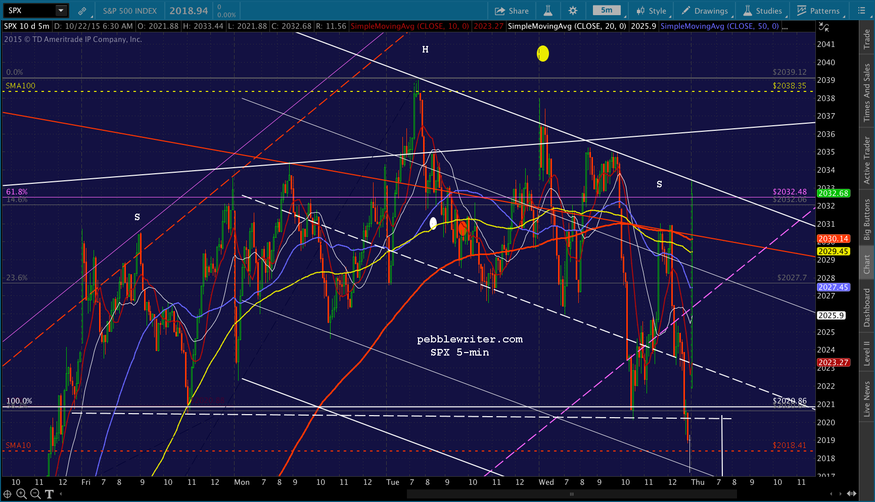Click the red 2023.27 price bubble

(x=834, y=363)
